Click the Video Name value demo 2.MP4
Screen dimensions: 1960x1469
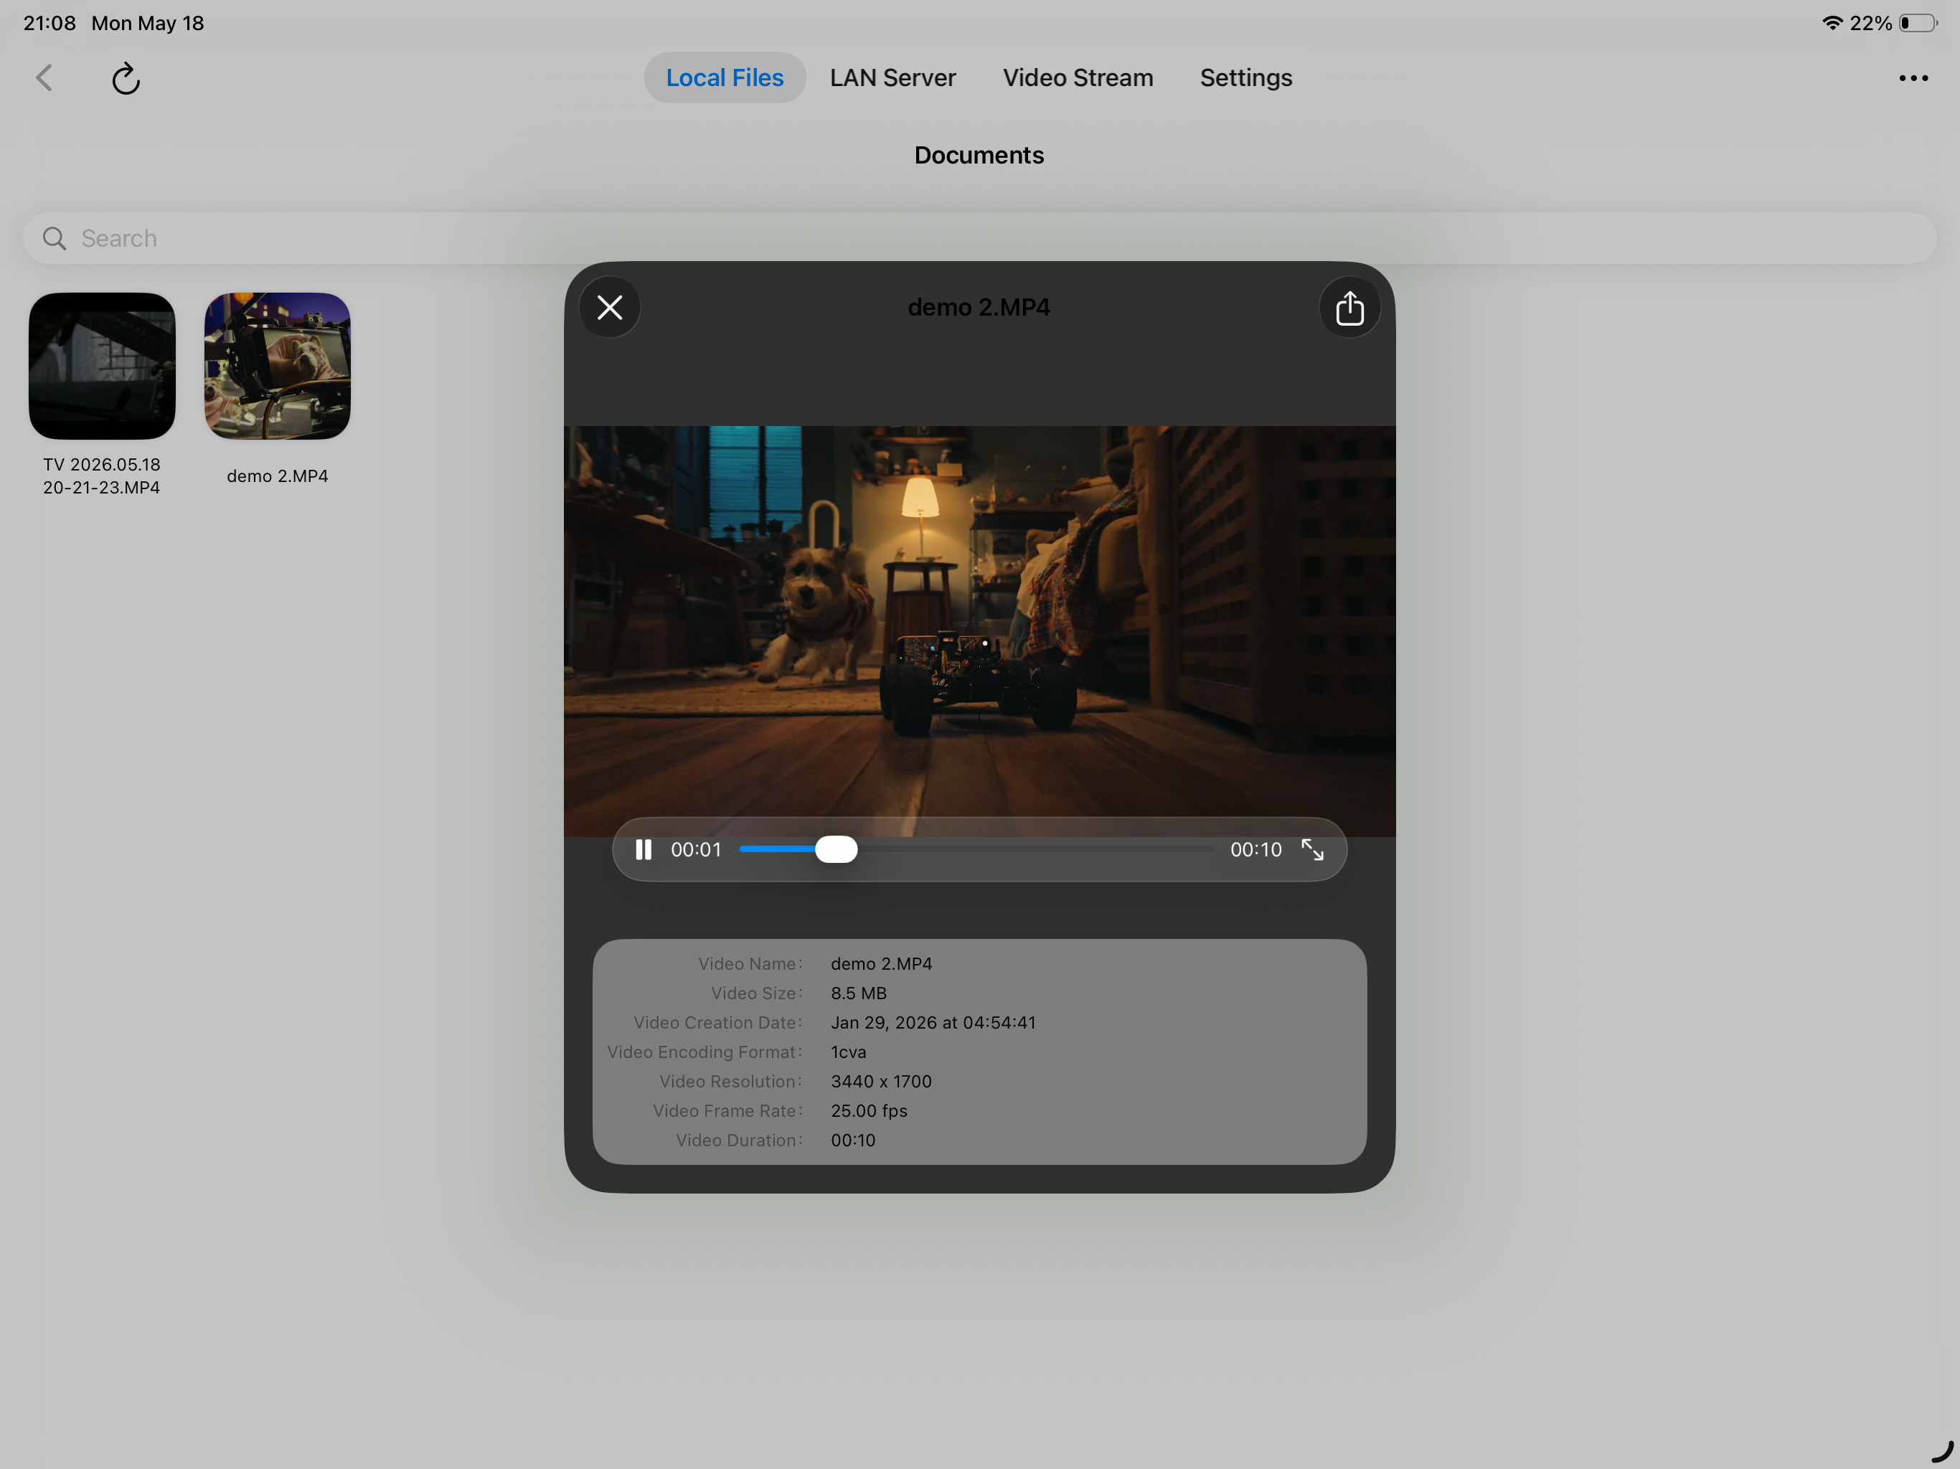point(881,963)
